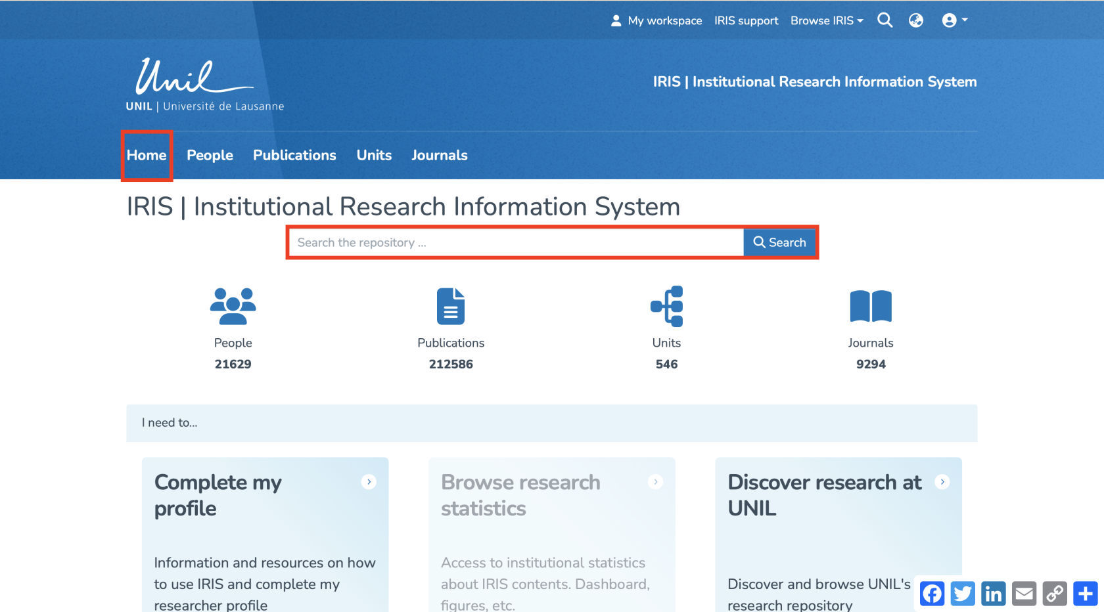Go to the Publications nav tab
1104x612 pixels.
pyautogui.click(x=294, y=156)
